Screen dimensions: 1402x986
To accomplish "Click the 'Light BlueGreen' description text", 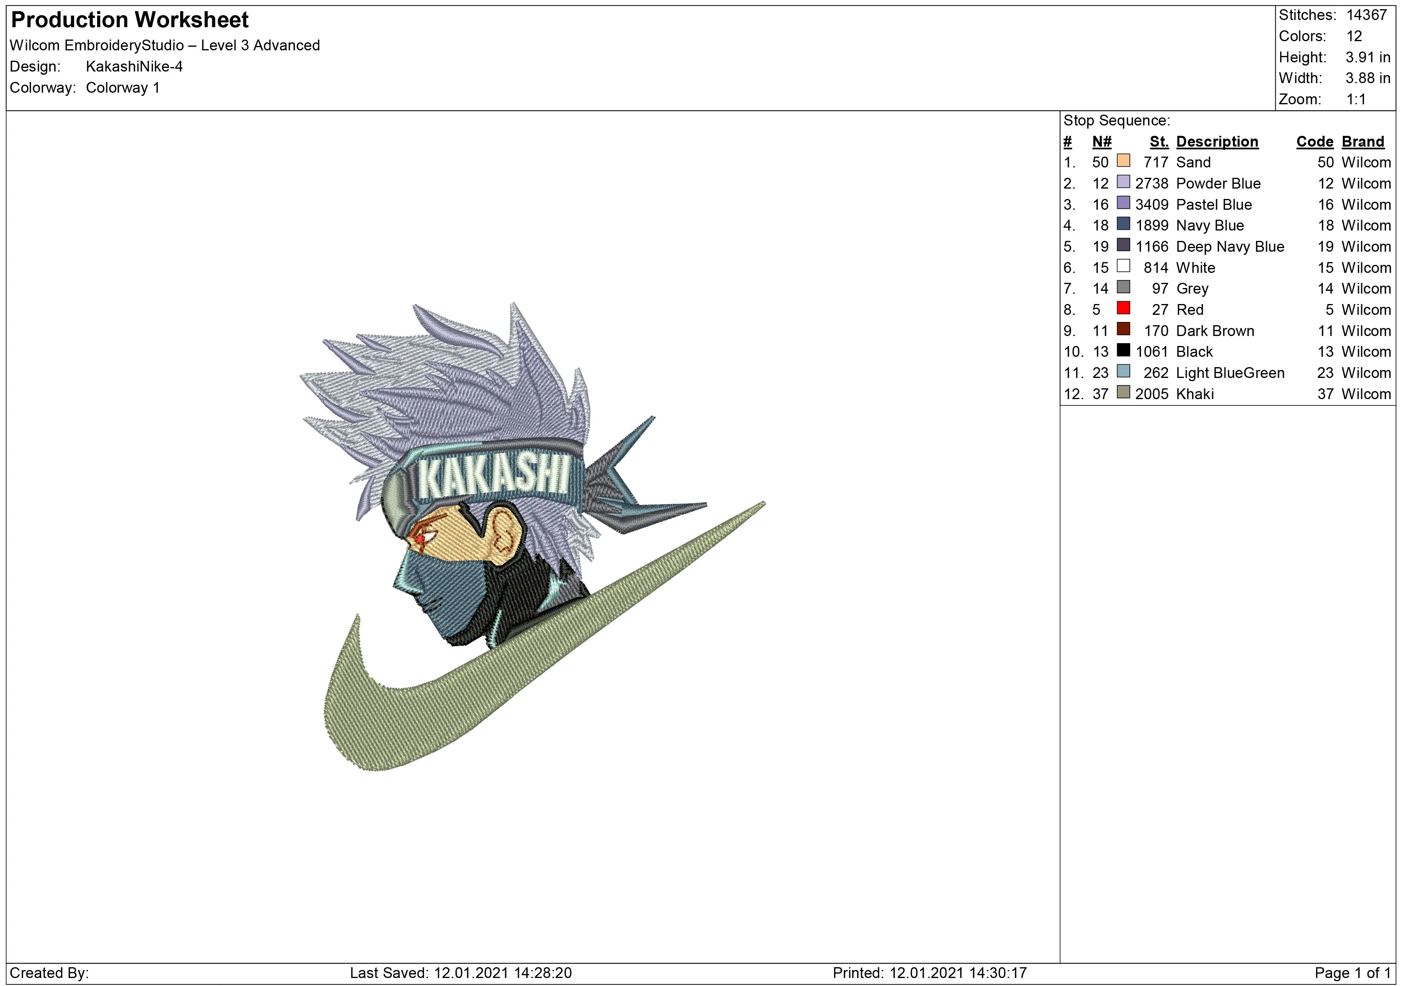I will tap(1231, 373).
